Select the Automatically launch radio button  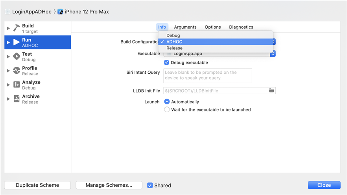(x=167, y=102)
